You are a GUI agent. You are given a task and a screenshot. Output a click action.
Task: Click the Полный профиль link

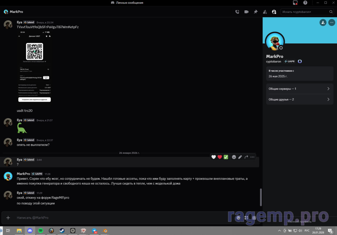tap(300, 222)
